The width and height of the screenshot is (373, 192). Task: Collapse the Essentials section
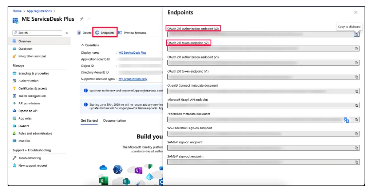pyautogui.click(x=83, y=45)
